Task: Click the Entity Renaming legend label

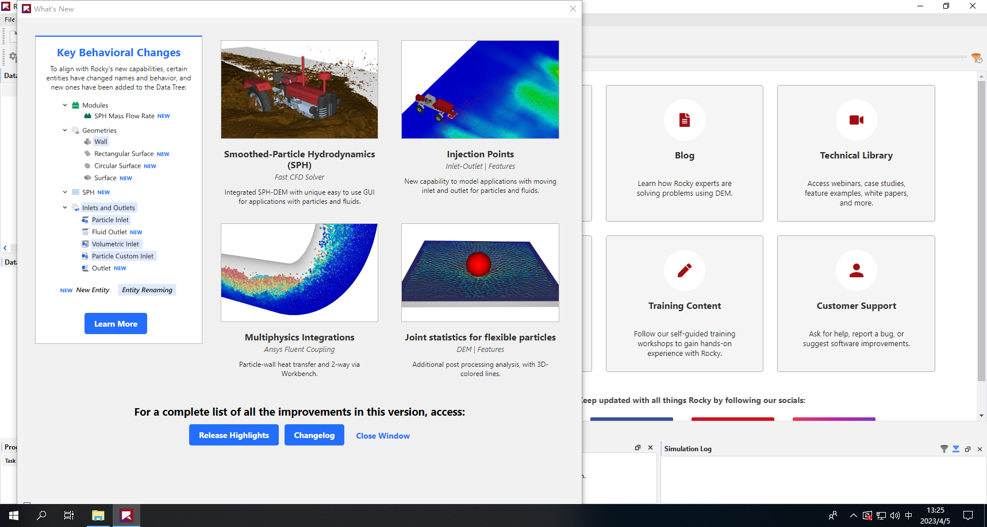Action: [x=147, y=290]
